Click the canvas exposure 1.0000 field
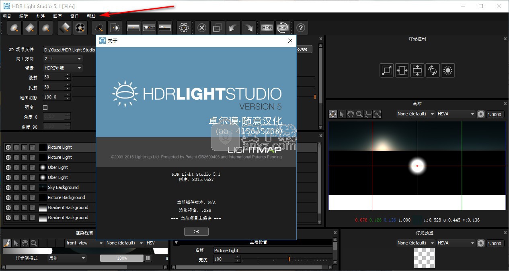This screenshot has width=509, height=271. point(496,114)
